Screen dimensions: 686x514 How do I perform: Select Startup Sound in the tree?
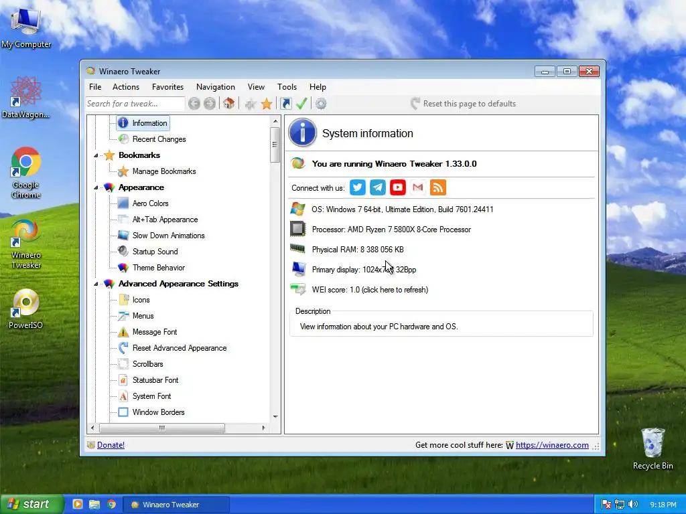tap(155, 252)
